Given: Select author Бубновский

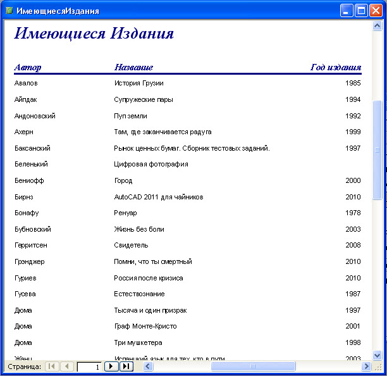Looking at the screenshot, I should pos(33,229).
